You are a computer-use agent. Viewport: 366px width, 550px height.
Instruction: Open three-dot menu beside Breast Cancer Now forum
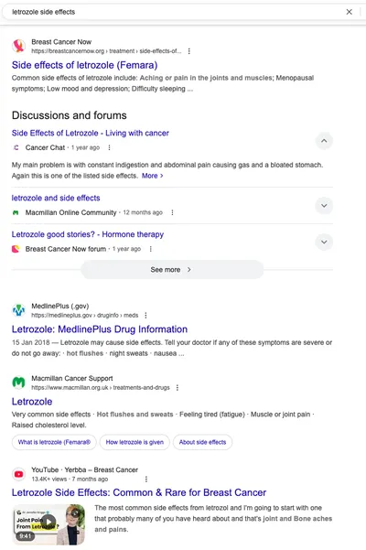[150, 249]
